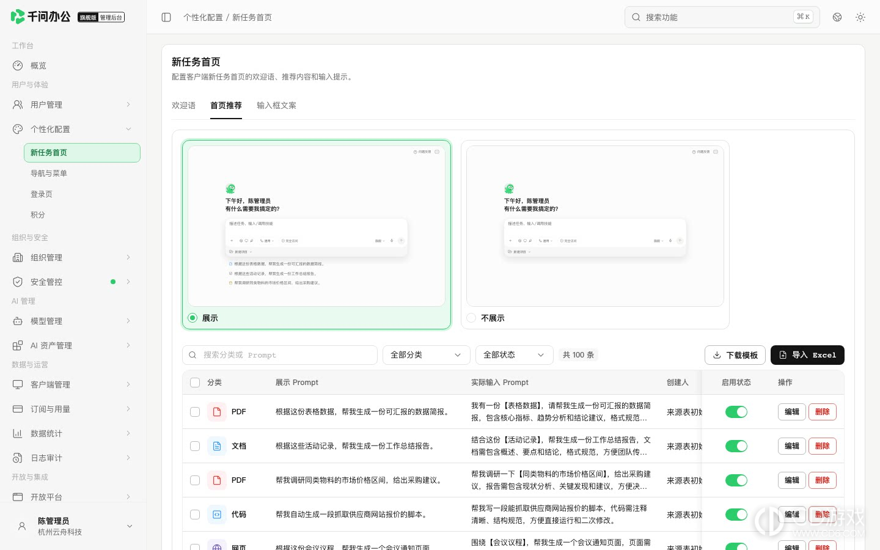Switch to the 输入框文案 tab

tap(276, 106)
